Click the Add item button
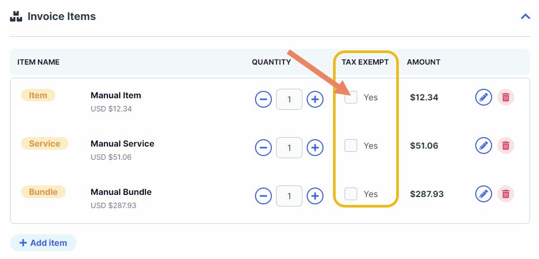The image size is (539, 259). 43,243
